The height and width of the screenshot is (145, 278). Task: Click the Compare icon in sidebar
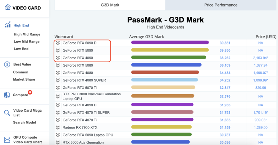pyautogui.click(x=7, y=95)
